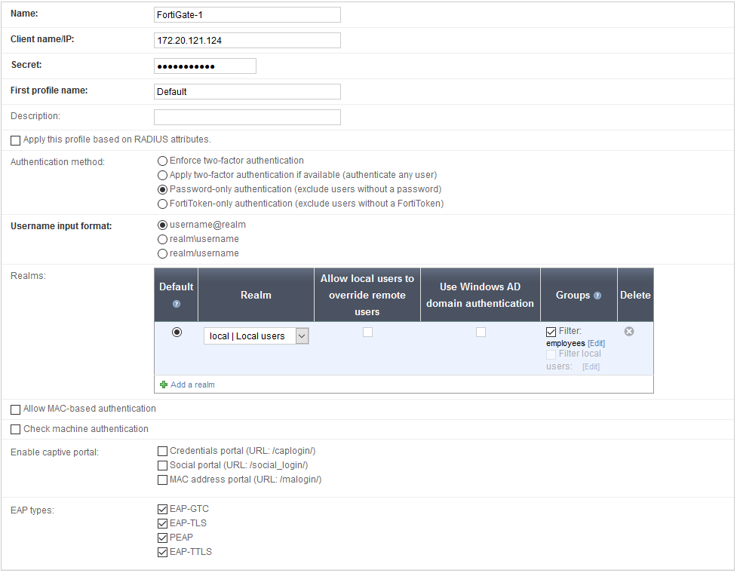Open the local | Local users realm dropdown

[x=256, y=336]
